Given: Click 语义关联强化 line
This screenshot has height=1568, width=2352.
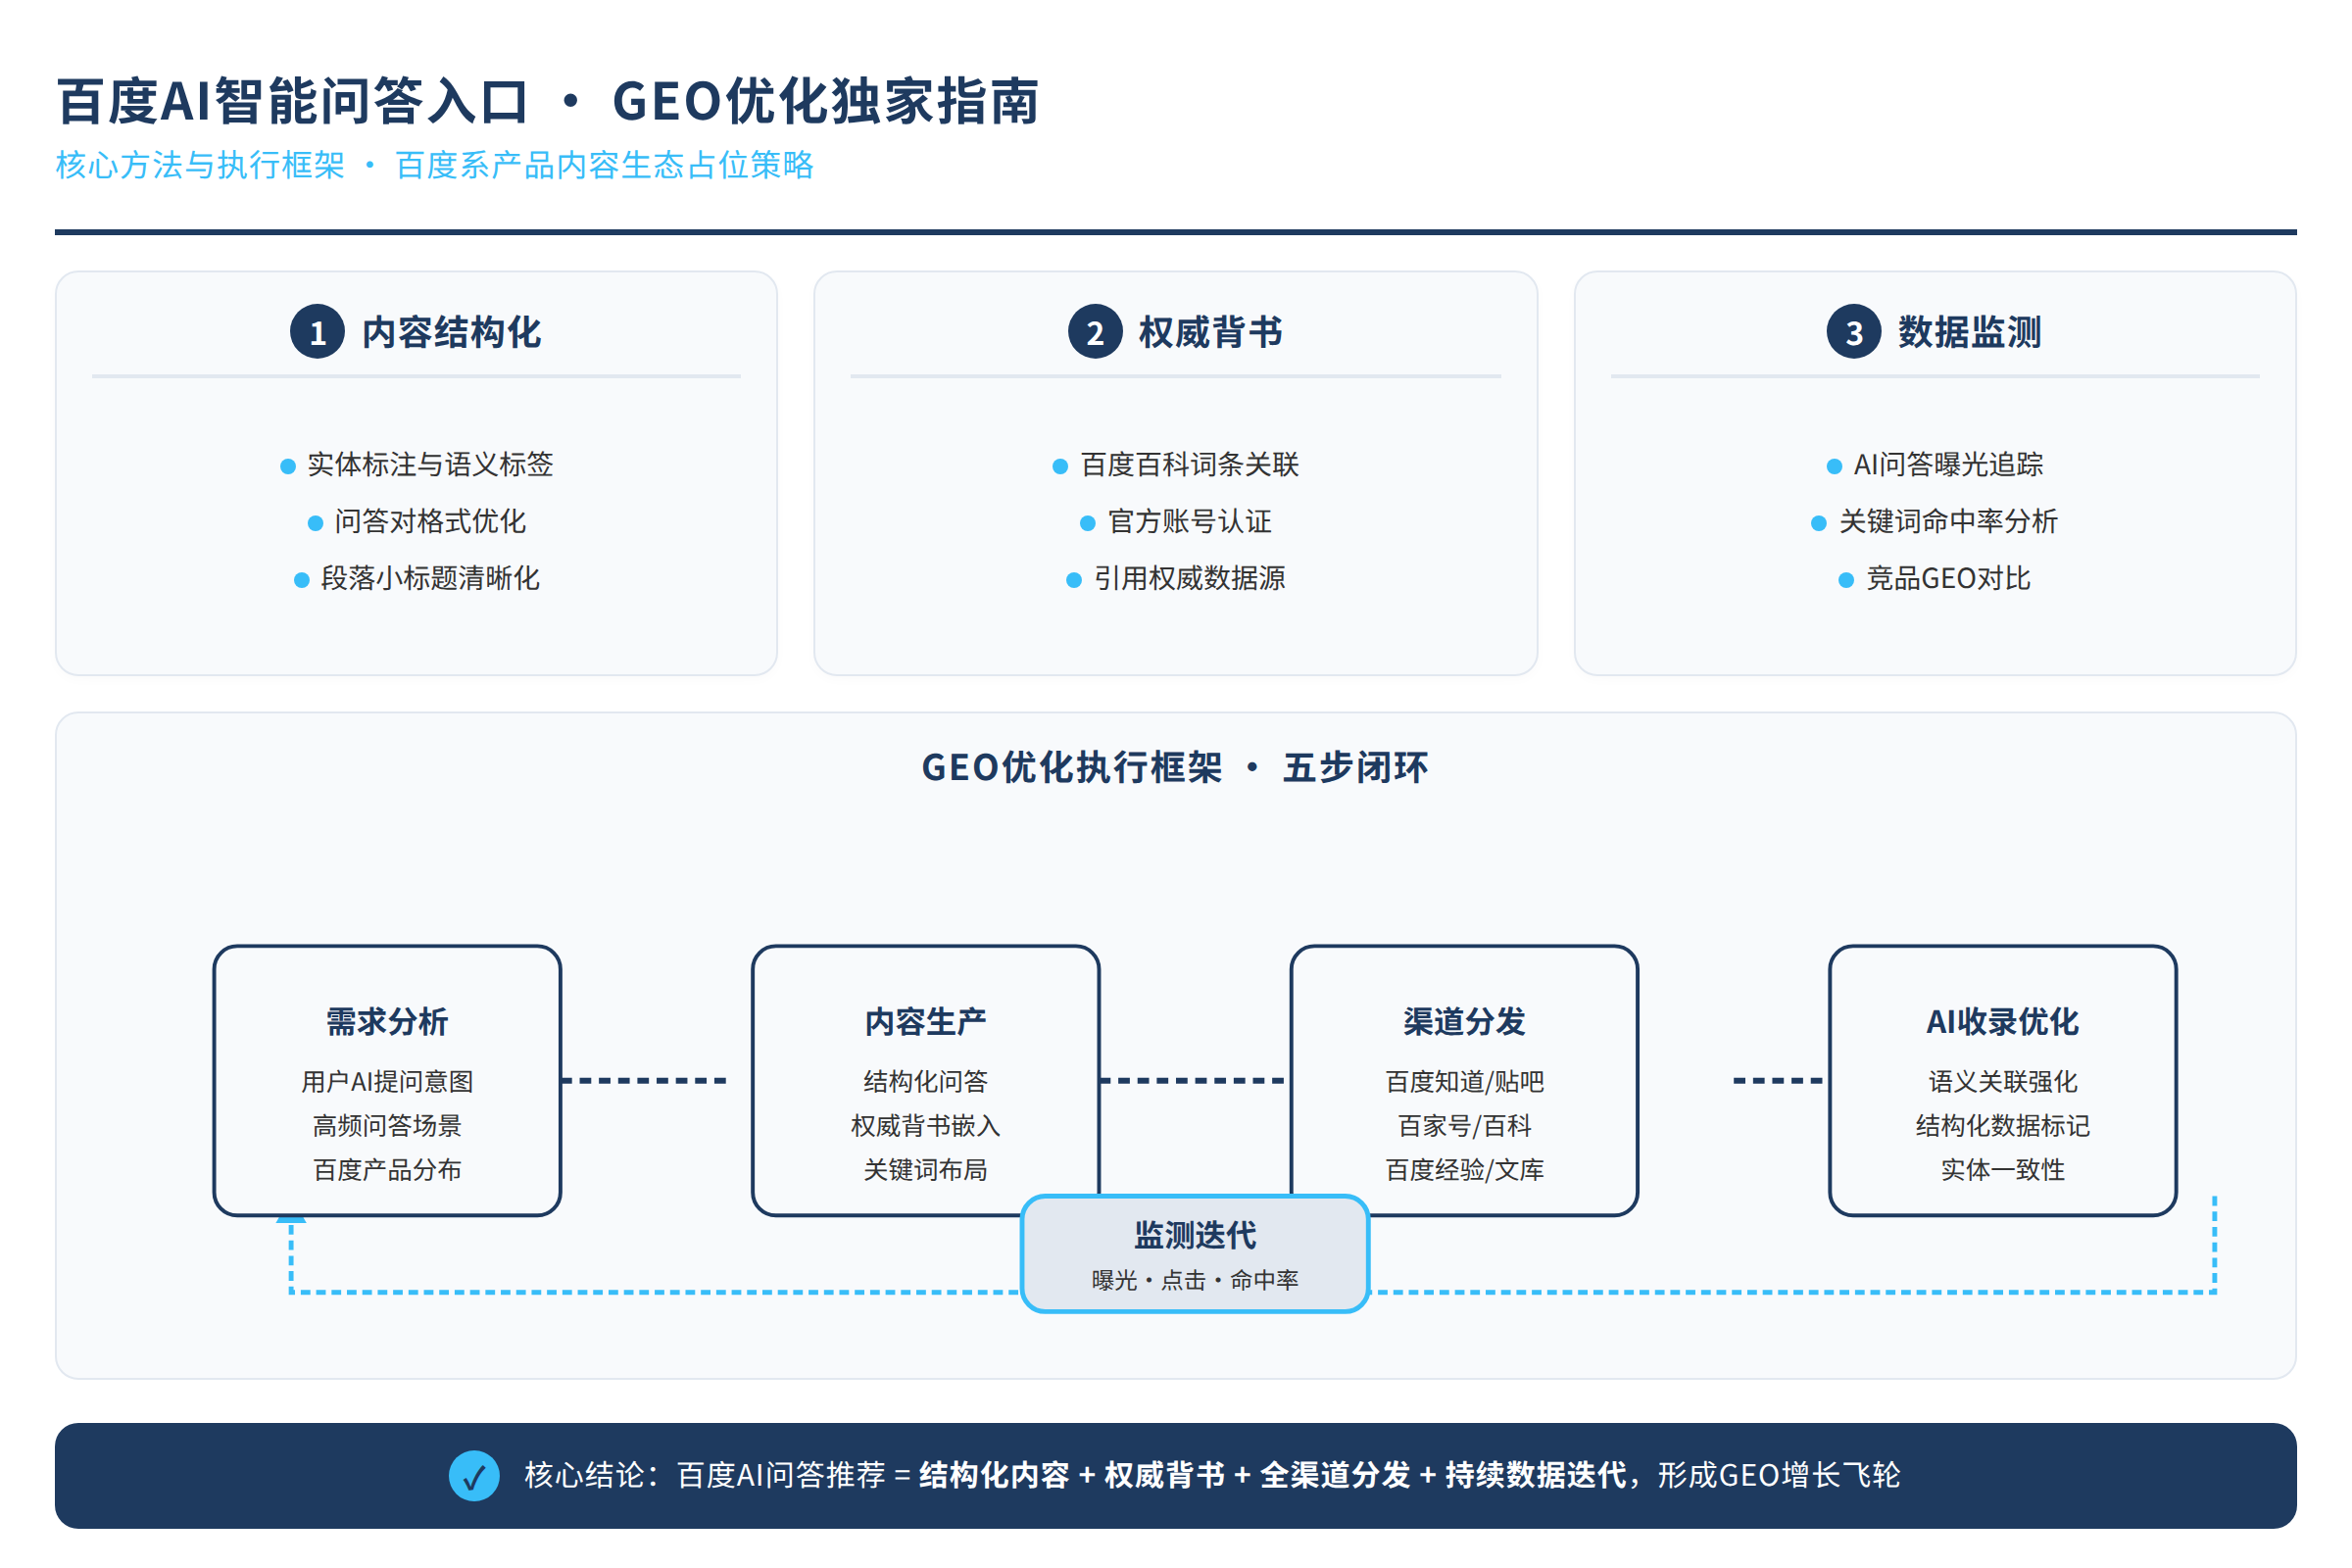Looking at the screenshot, I should pos(2003,1081).
